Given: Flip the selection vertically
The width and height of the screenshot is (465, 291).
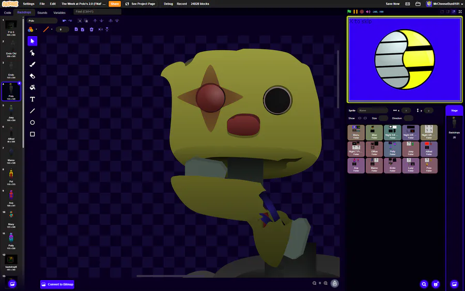Looking at the screenshot, I should coord(107,29).
